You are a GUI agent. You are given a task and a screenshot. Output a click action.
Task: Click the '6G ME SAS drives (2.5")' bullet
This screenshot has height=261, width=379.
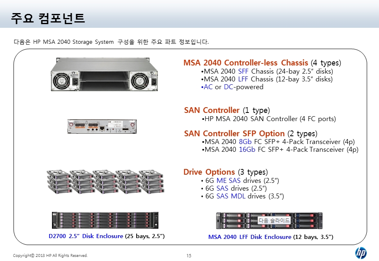tap(240, 180)
